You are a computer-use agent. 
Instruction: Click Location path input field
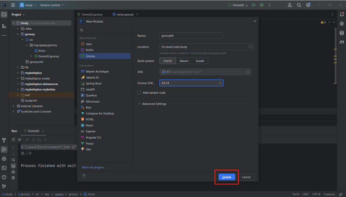tap(203, 47)
